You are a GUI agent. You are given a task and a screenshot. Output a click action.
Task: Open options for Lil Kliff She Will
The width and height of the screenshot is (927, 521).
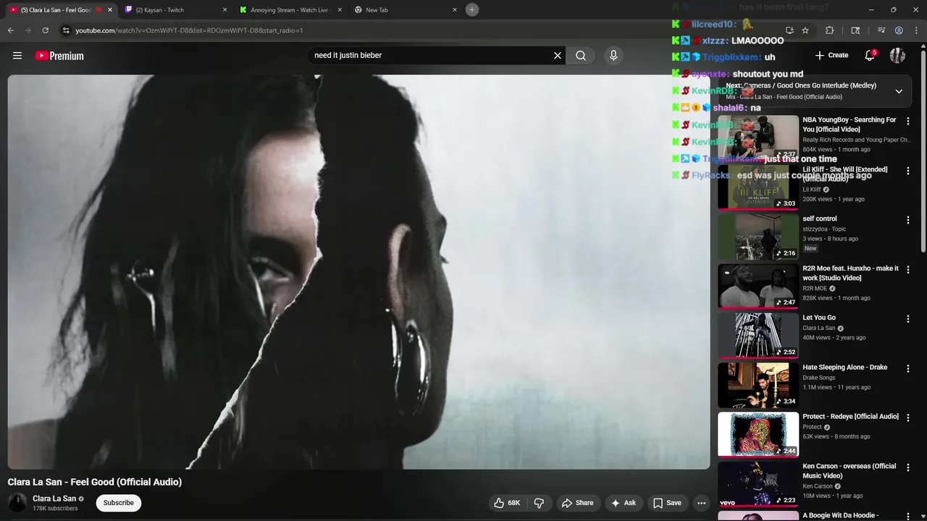(908, 171)
